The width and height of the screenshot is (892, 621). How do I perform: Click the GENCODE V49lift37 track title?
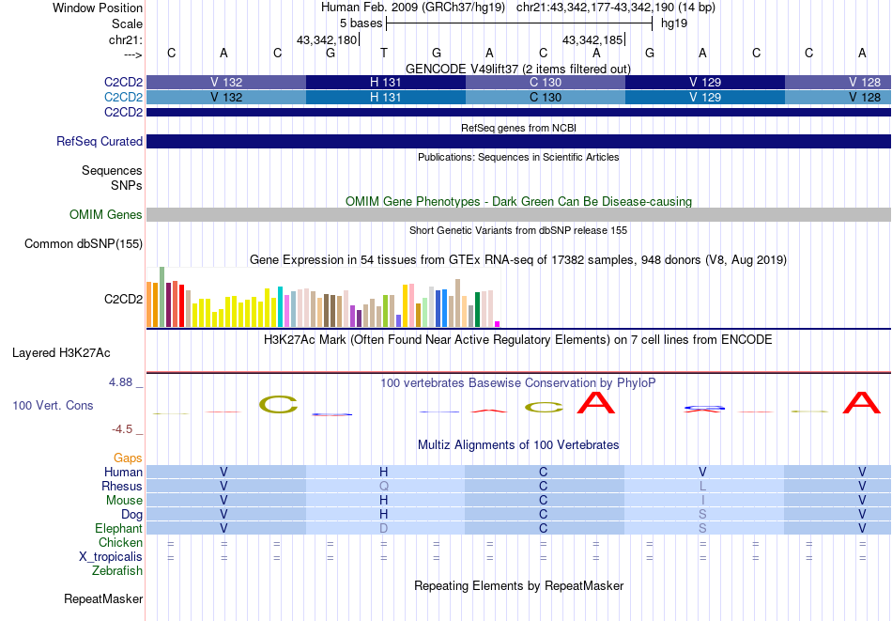coord(518,69)
